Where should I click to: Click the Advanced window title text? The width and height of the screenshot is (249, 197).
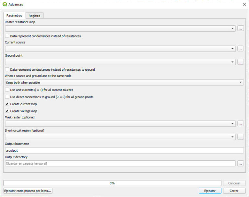(x=16, y=5)
